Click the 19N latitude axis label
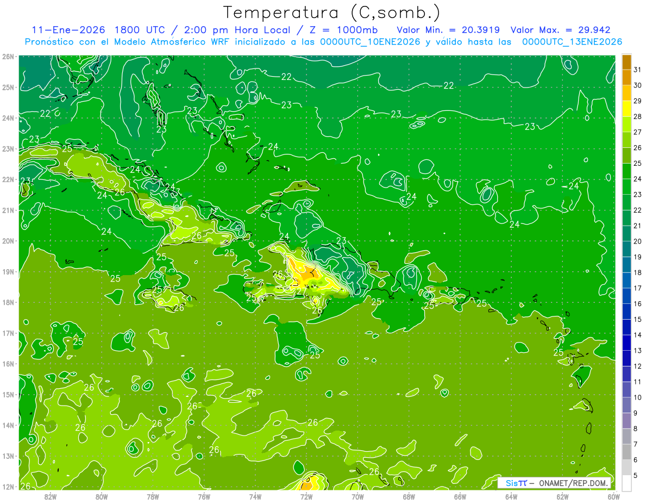Screen dimensions: 652x504 [x=8, y=272]
